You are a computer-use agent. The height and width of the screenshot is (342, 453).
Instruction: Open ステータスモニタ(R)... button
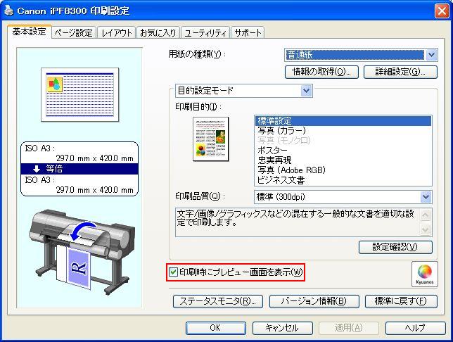click(x=218, y=301)
